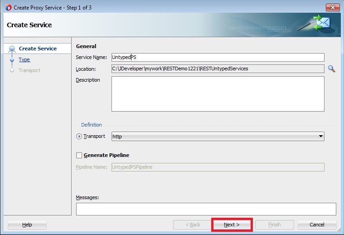
Task: Select the Create Service wizard step
Action: point(38,49)
